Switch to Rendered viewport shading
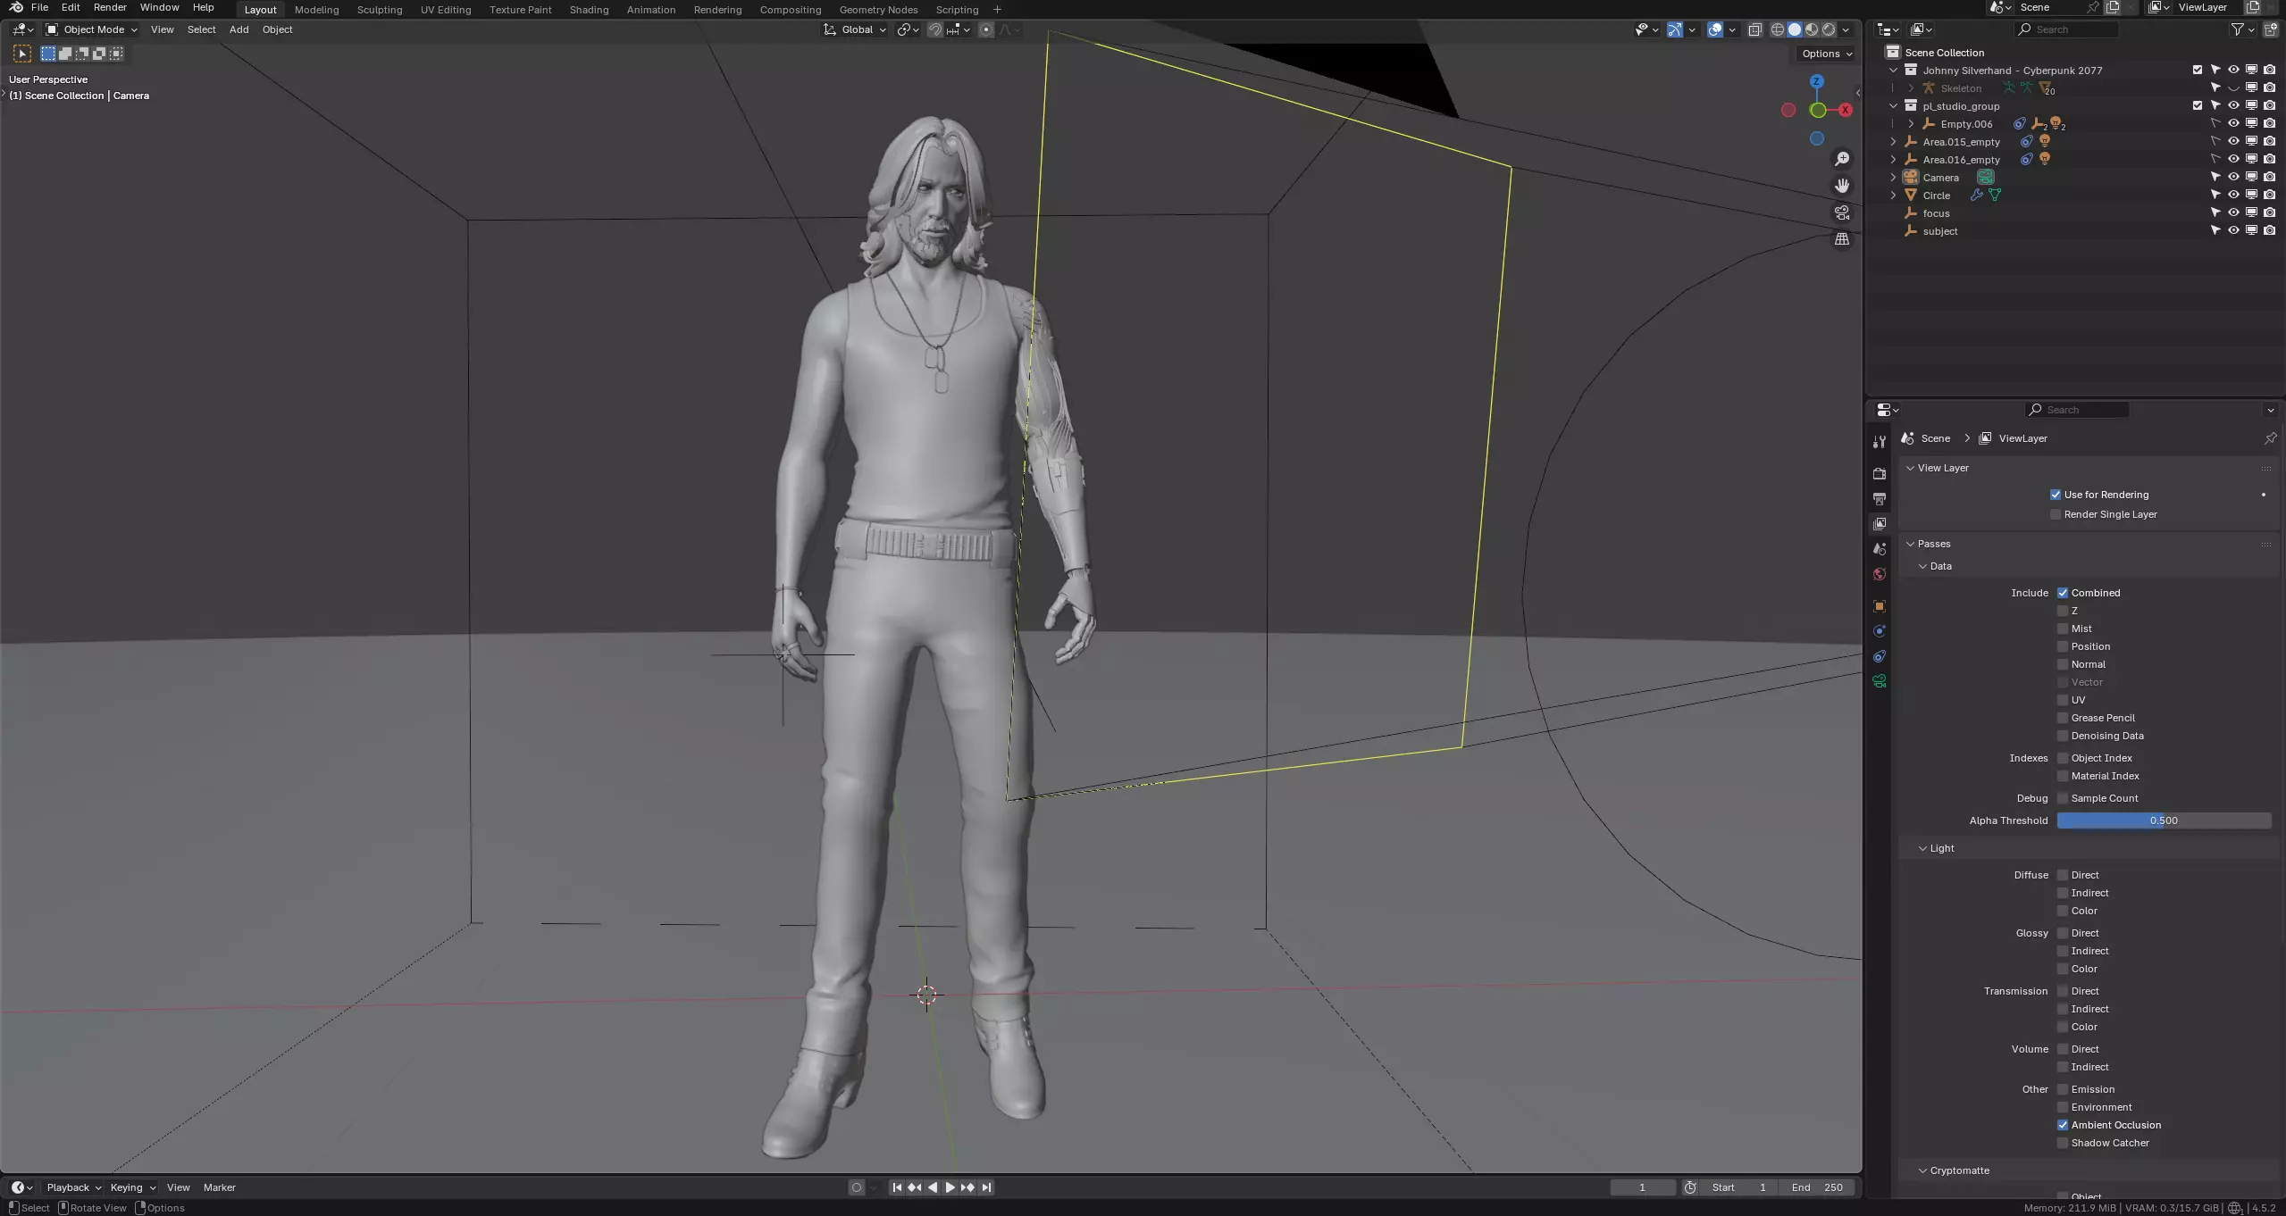 (1829, 29)
